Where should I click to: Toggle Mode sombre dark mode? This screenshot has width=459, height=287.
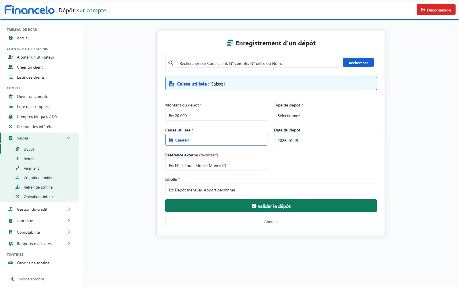tap(28, 279)
